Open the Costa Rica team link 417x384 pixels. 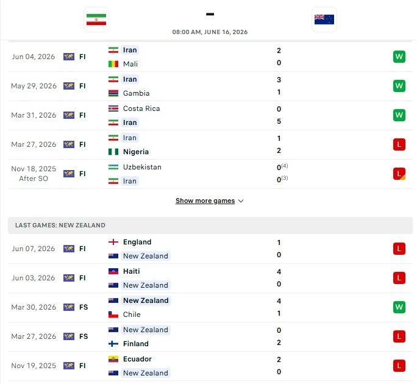(141, 108)
